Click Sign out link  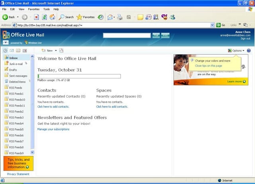(x=245, y=38)
